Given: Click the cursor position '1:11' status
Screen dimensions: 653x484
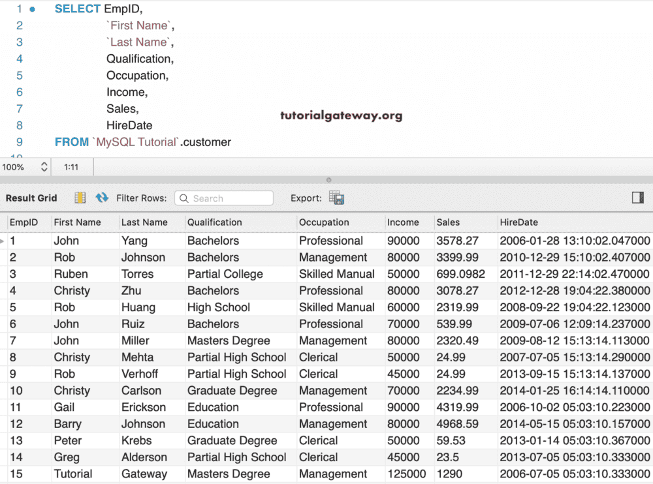Looking at the screenshot, I should pos(71,167).
